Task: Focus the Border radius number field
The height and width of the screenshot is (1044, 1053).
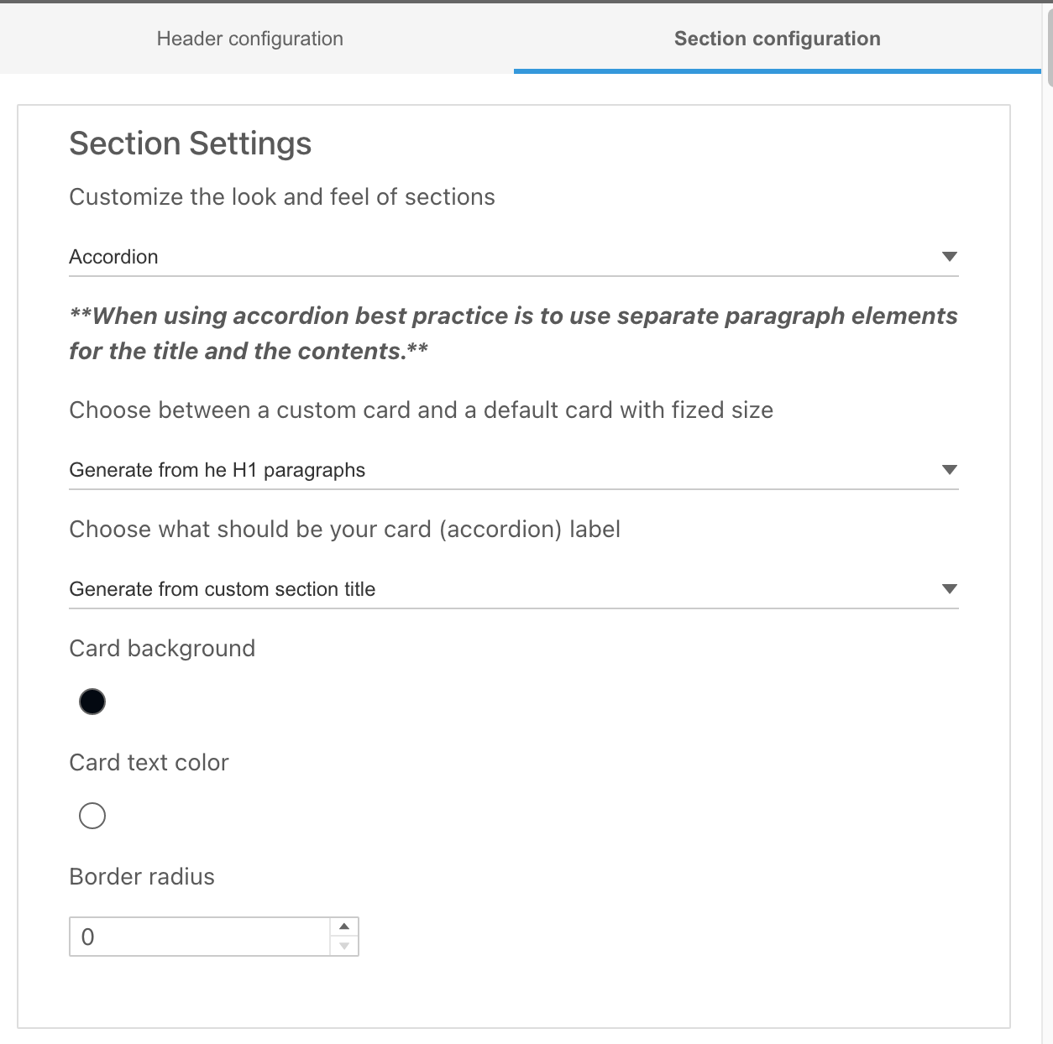Action: pos(200,937)
